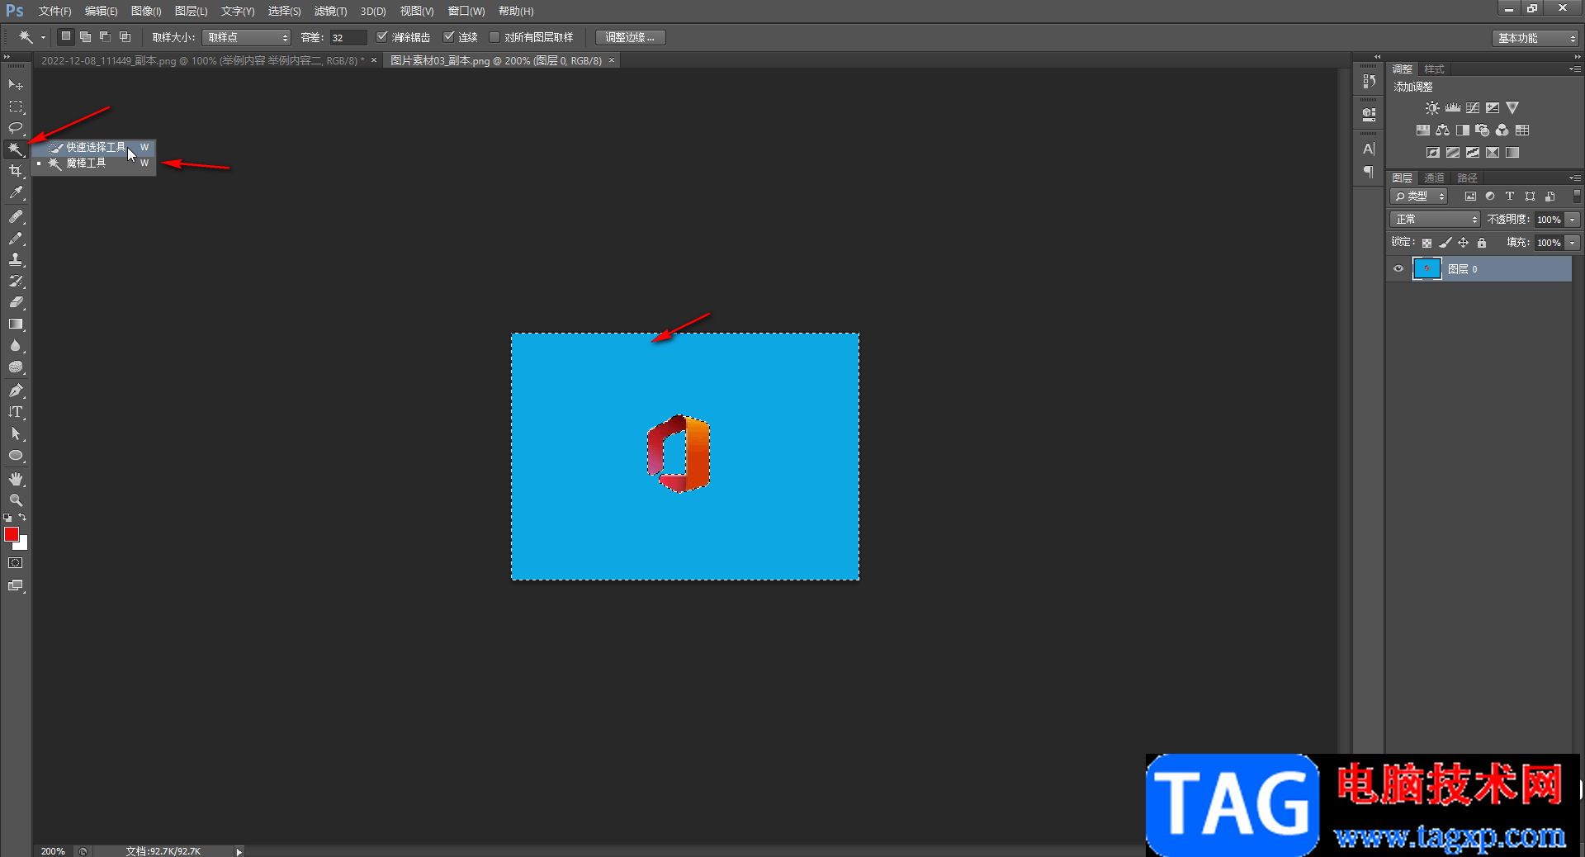
Task: Click the red foreground color swatch
Action: (x=11, y=534)
